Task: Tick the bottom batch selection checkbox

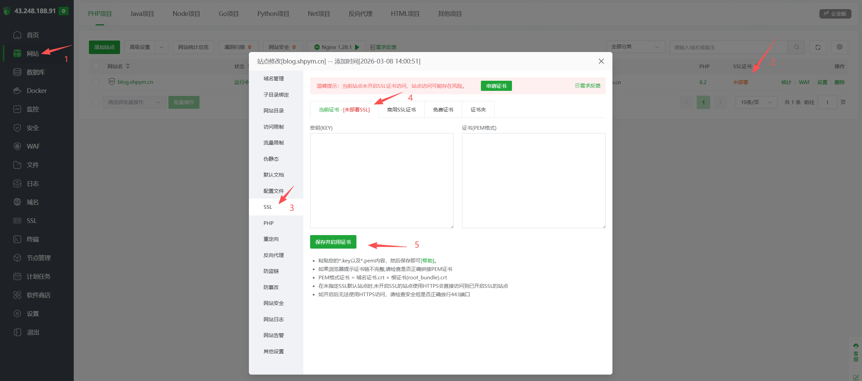Action: 96,102
